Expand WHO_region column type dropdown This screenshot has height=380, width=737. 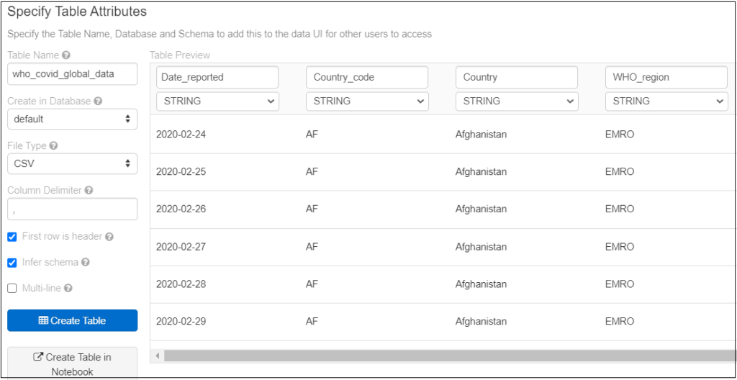pyautogui.click(x=666, y=101)
